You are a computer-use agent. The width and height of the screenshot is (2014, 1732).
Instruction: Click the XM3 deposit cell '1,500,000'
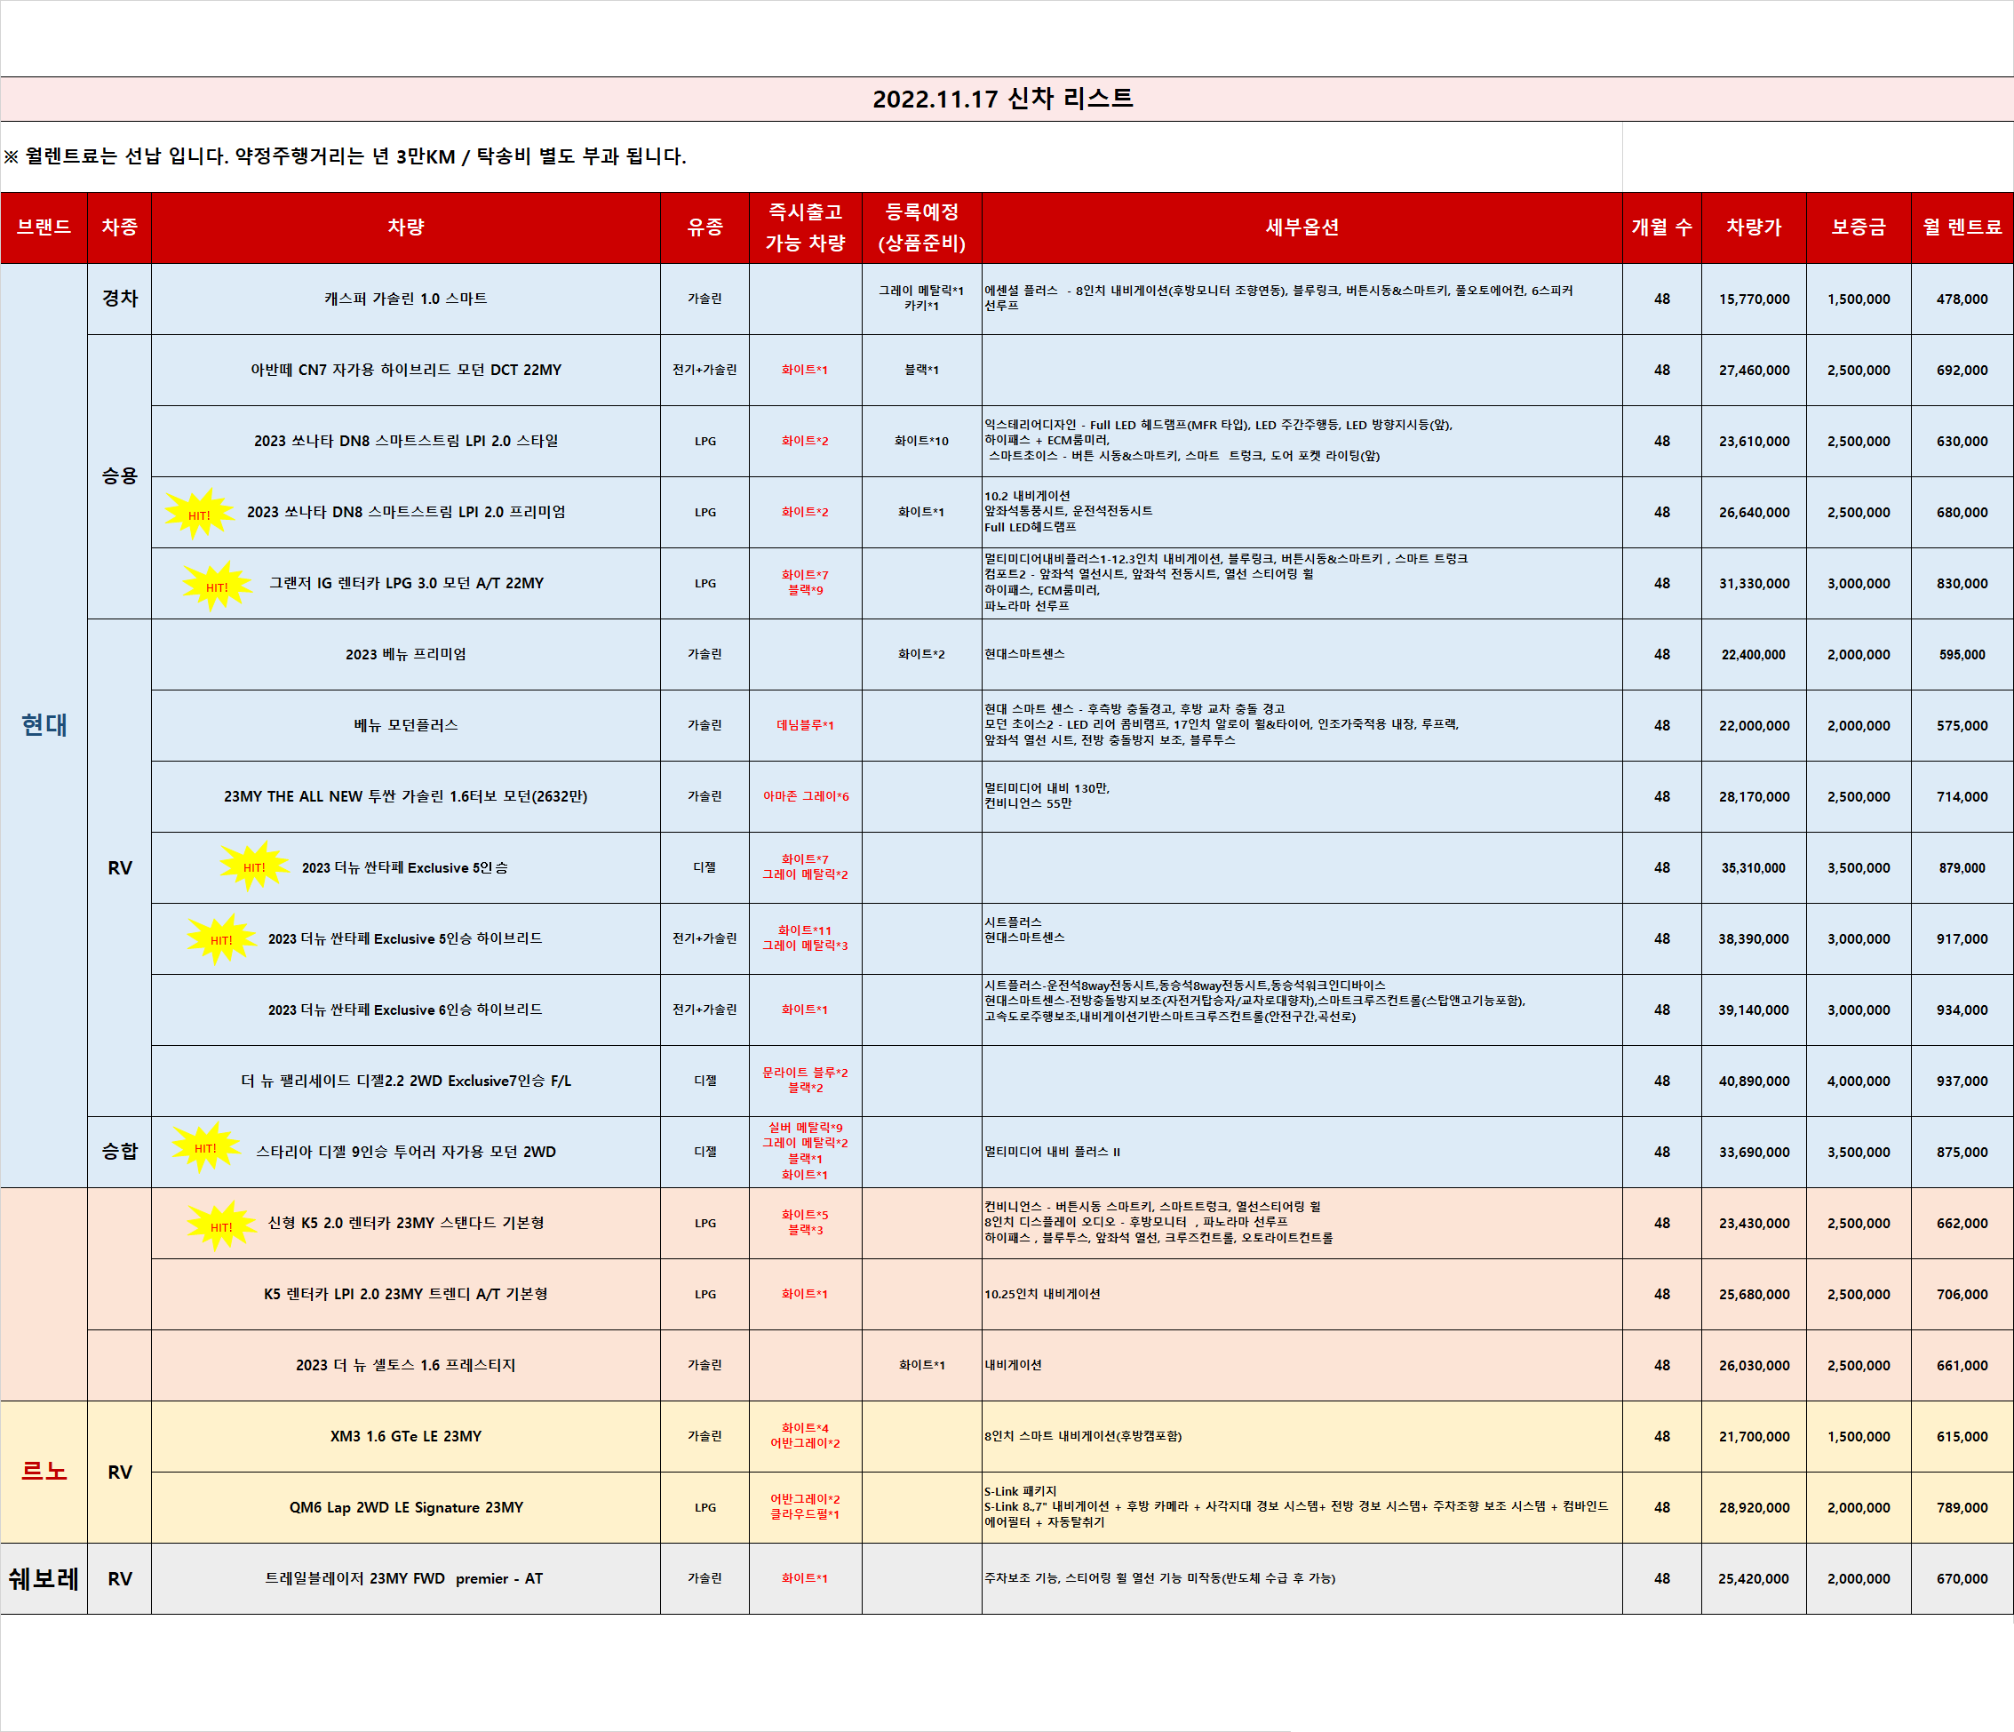tap(1859, 1436)
